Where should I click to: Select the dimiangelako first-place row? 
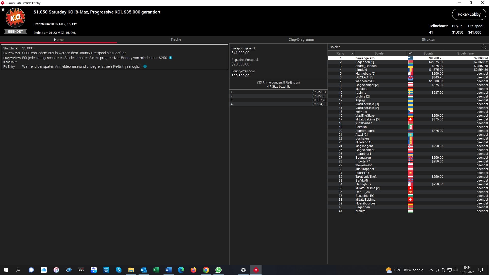(x=365, y=58)
